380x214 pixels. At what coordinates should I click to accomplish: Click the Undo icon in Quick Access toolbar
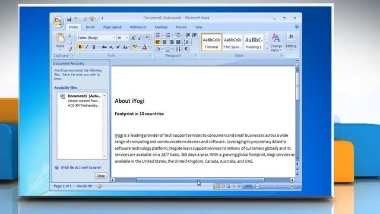click(x=76, y=18)
